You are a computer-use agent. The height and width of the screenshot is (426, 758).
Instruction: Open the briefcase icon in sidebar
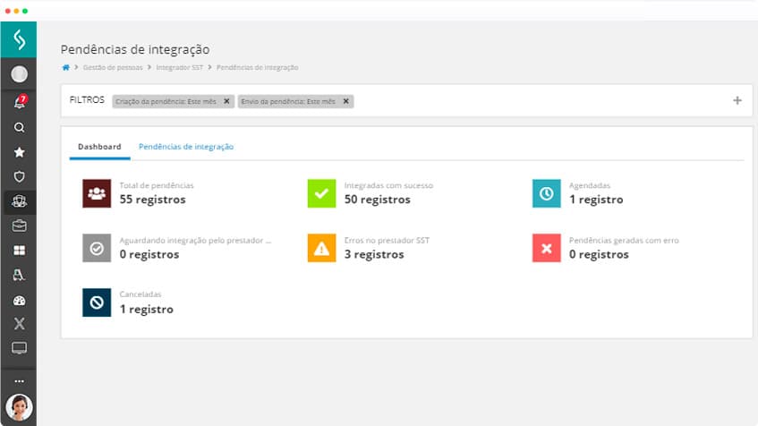(19, 226)
